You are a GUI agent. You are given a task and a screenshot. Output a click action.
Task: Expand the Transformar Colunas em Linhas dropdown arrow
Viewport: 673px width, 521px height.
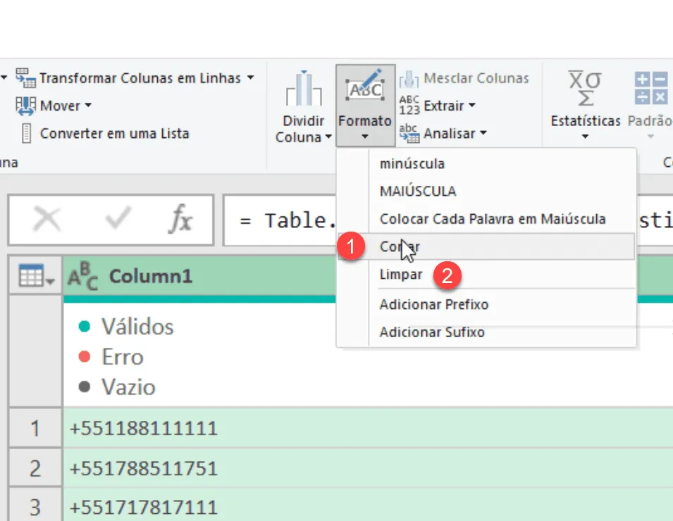click(x=250, y=77)
